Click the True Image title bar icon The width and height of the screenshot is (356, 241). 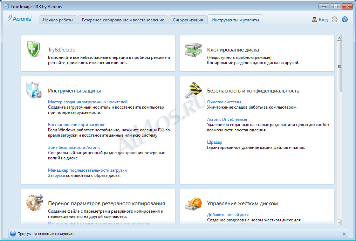(6, 6)
